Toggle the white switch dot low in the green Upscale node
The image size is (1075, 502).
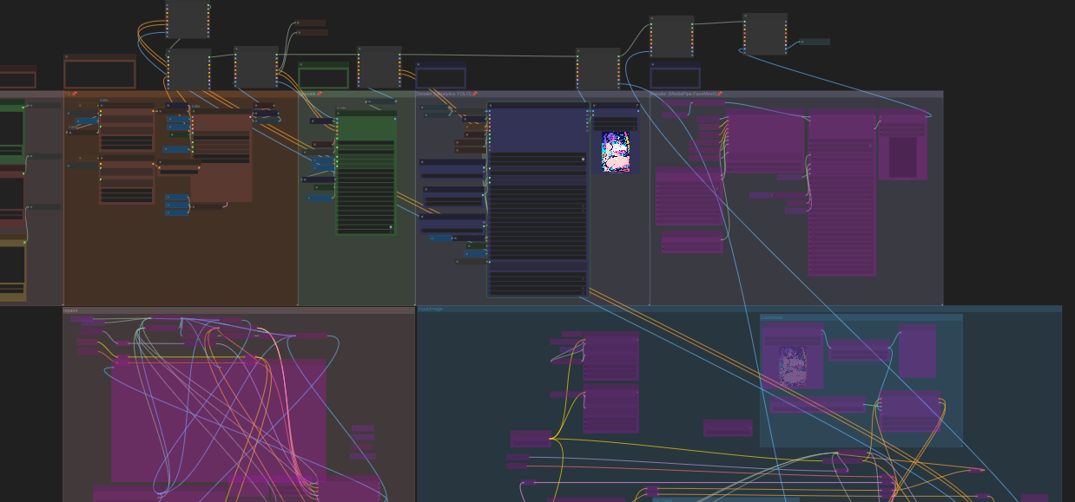pyautogui.click(x=391, y=227)
